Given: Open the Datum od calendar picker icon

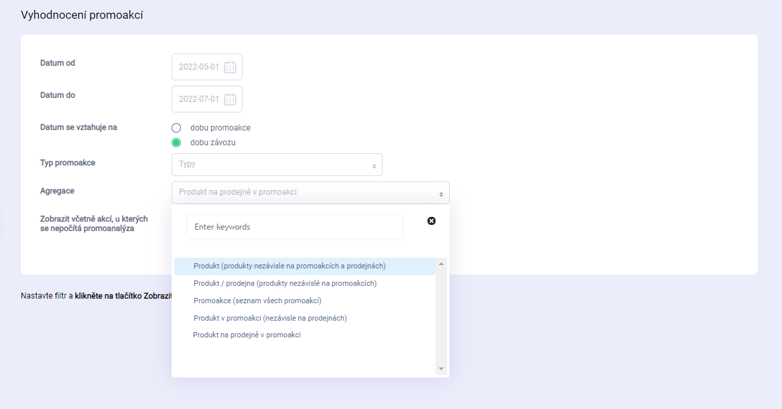Looking at the screenshot, I should (230, 67).
